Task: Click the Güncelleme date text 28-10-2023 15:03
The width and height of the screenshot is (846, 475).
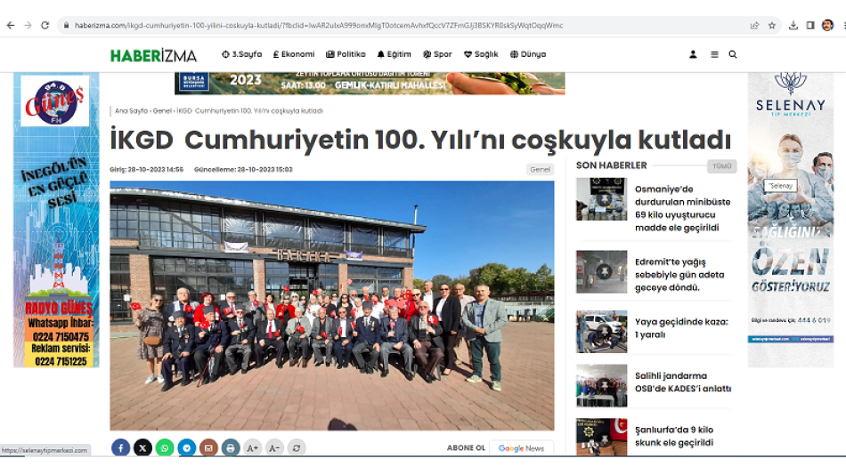Action: pos(243,169)
